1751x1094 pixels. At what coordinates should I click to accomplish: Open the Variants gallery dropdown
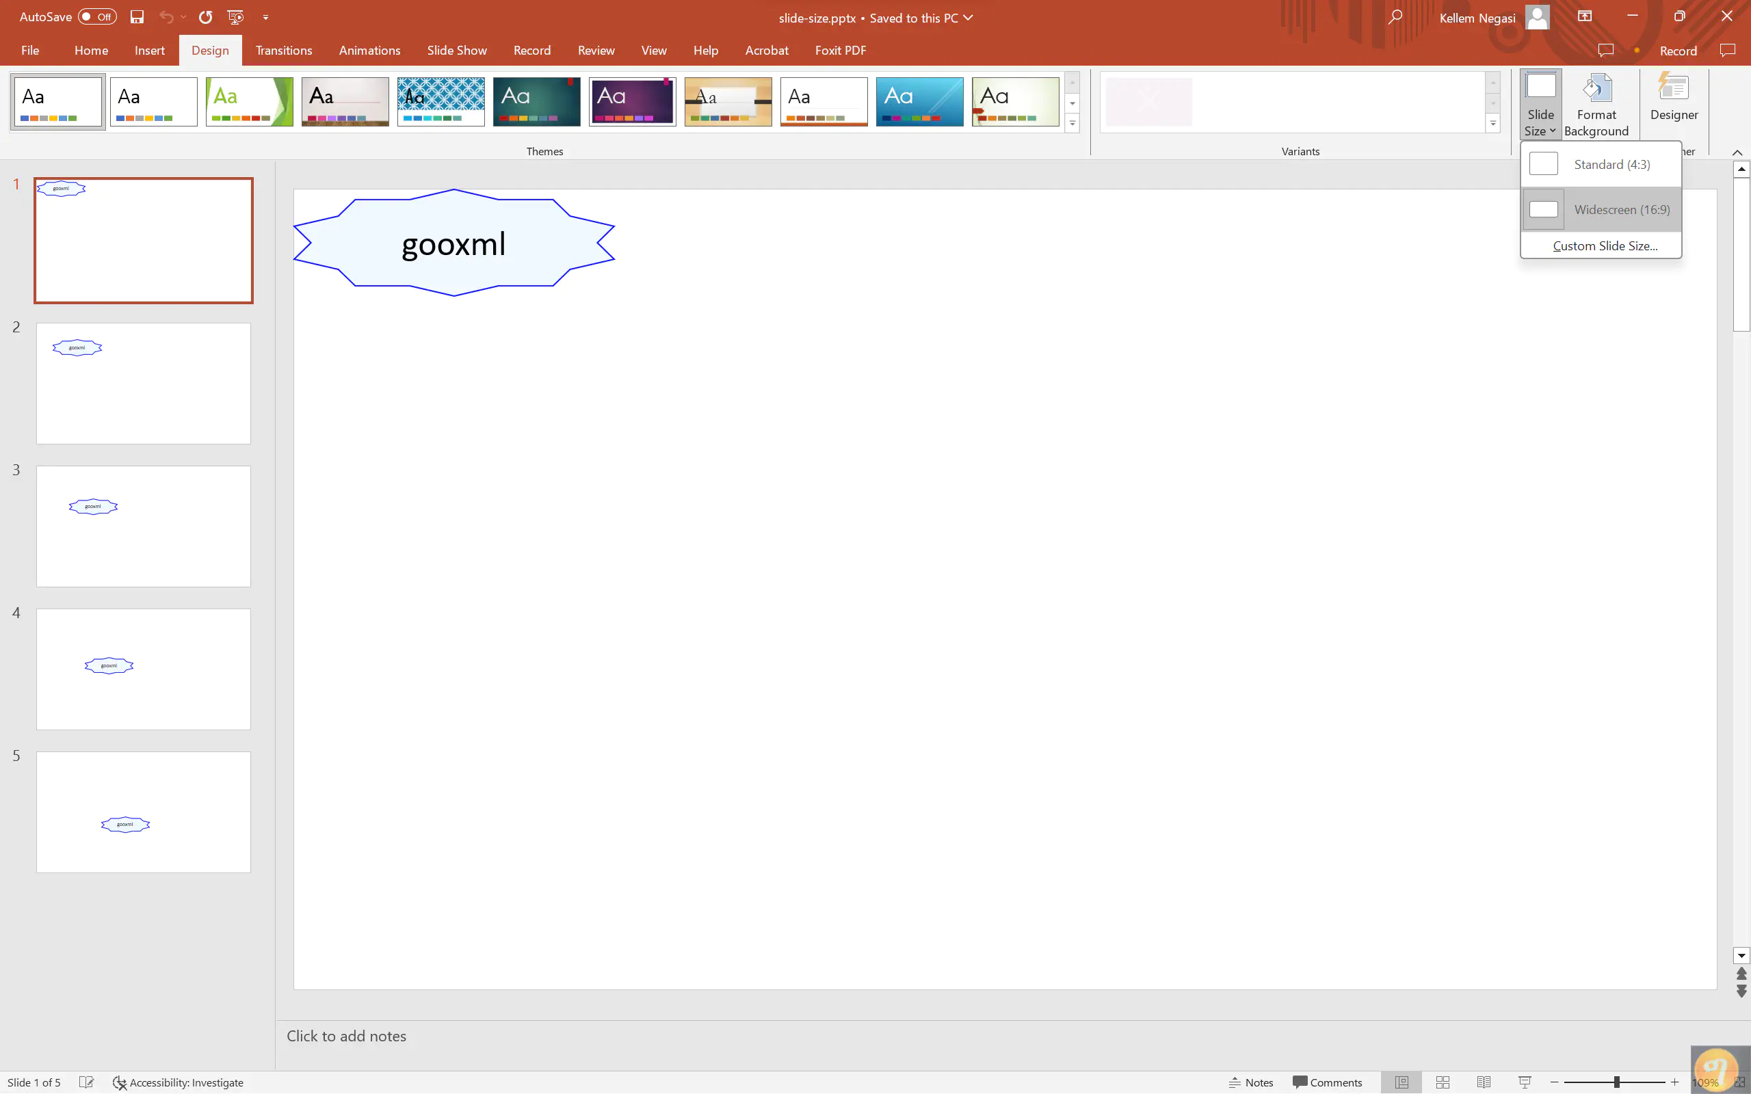tap(1492, 124)
